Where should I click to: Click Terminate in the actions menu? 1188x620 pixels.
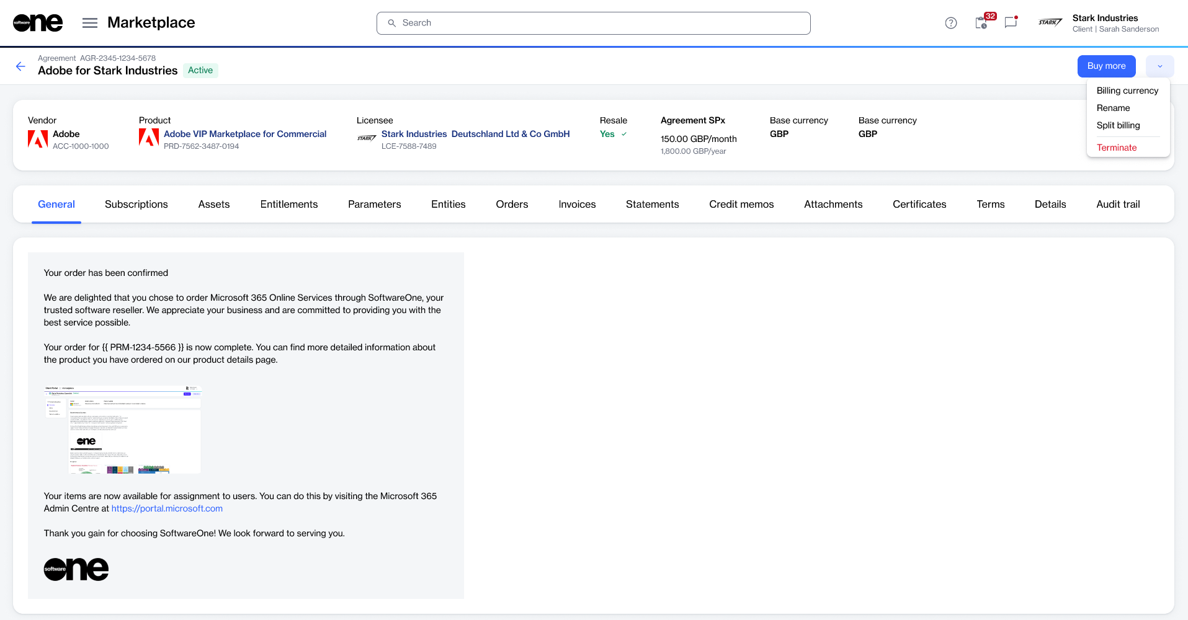click(x=1116, y=148)
